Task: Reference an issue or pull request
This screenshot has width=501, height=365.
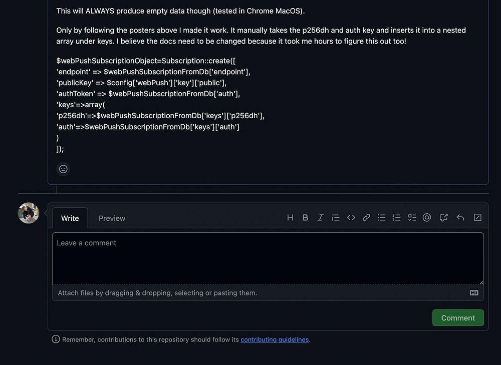Action: (x=443, y=218)
